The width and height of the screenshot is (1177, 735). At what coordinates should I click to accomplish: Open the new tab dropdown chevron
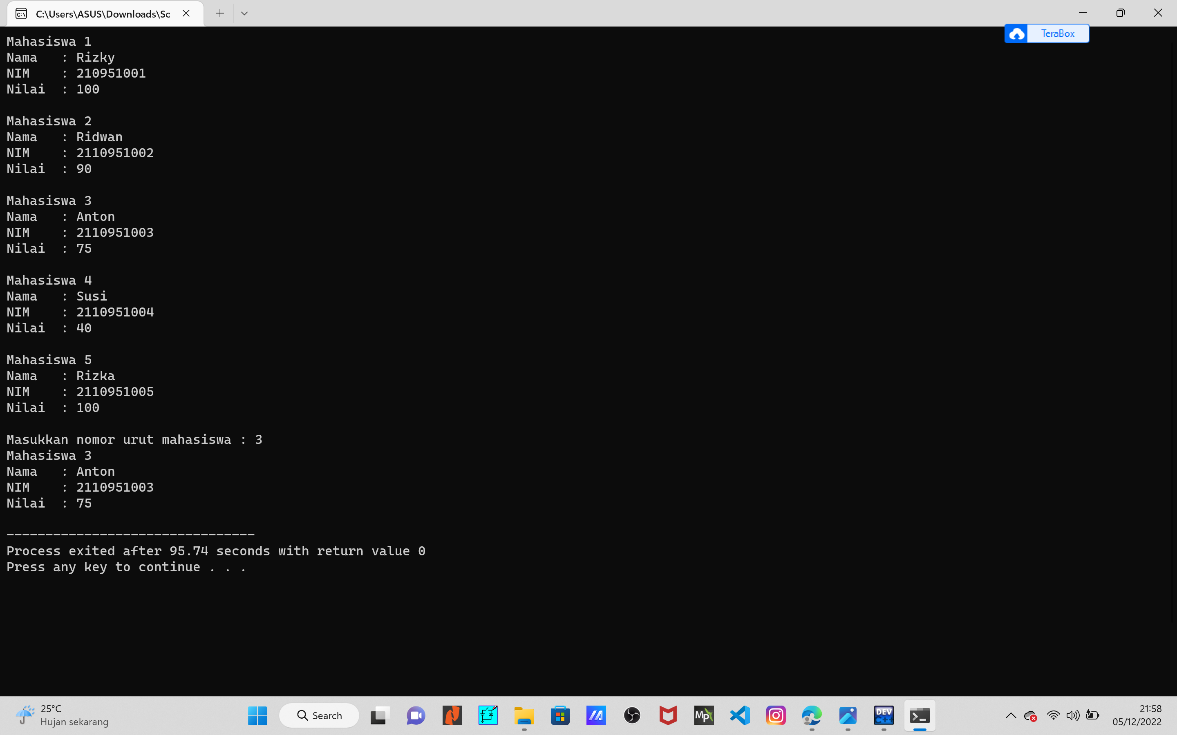[x=244, y=13]
